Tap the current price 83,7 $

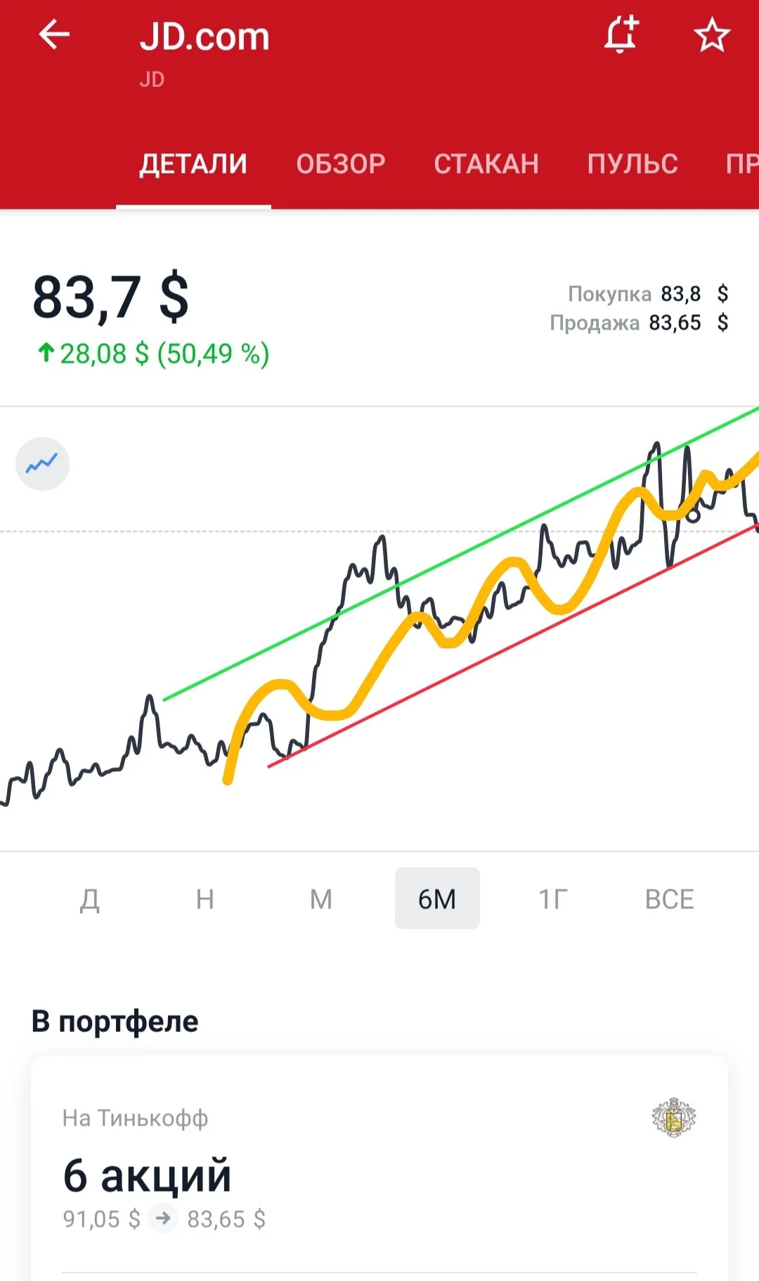[x=110, y=298]
